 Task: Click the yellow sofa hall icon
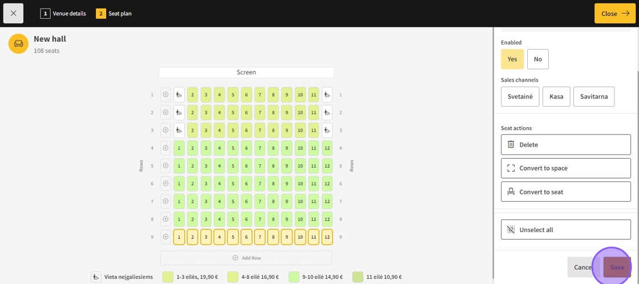coord(18,43)
